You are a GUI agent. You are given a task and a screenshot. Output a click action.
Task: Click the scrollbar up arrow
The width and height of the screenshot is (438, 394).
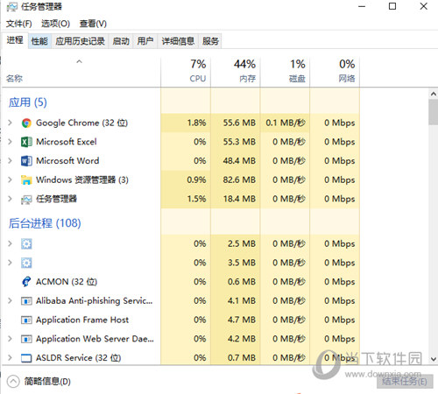[434, 94]
